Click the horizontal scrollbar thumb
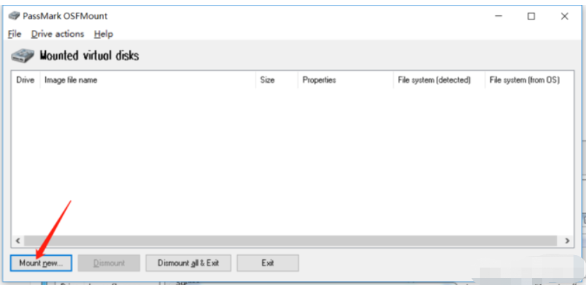 [290, 241]
